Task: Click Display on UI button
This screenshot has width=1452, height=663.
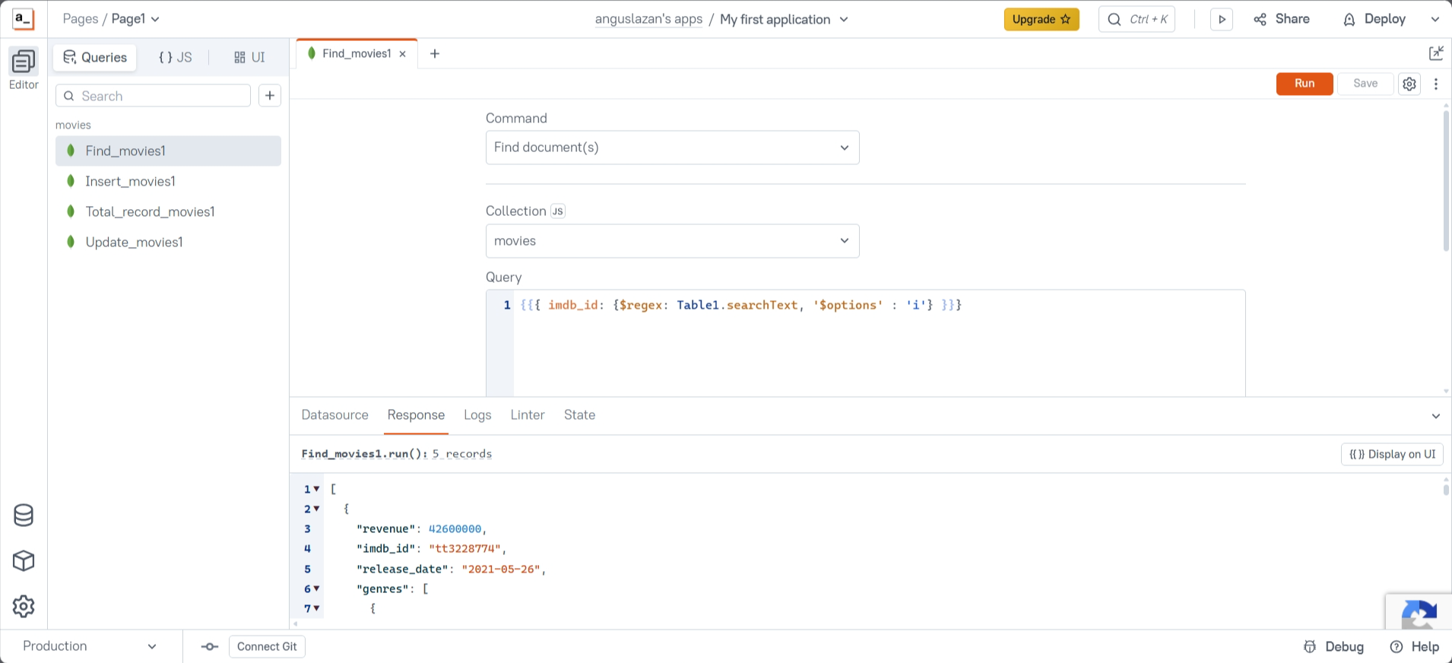Action: 1392,455
